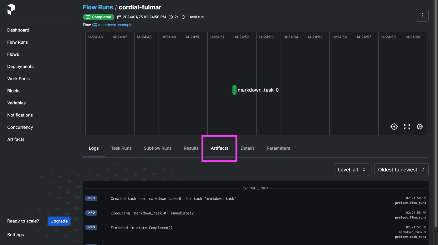Navigate to Deployments in the sidebar
The height and width of the screenshot is (245, 438).
click(20, 67)
